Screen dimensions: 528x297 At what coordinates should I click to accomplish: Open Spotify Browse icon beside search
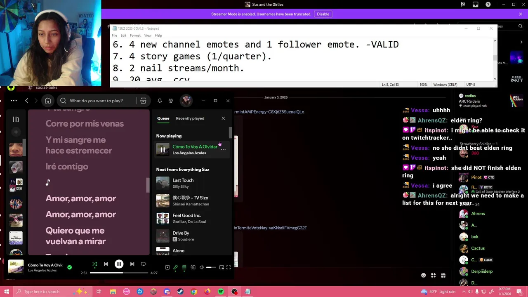point(143,101)
